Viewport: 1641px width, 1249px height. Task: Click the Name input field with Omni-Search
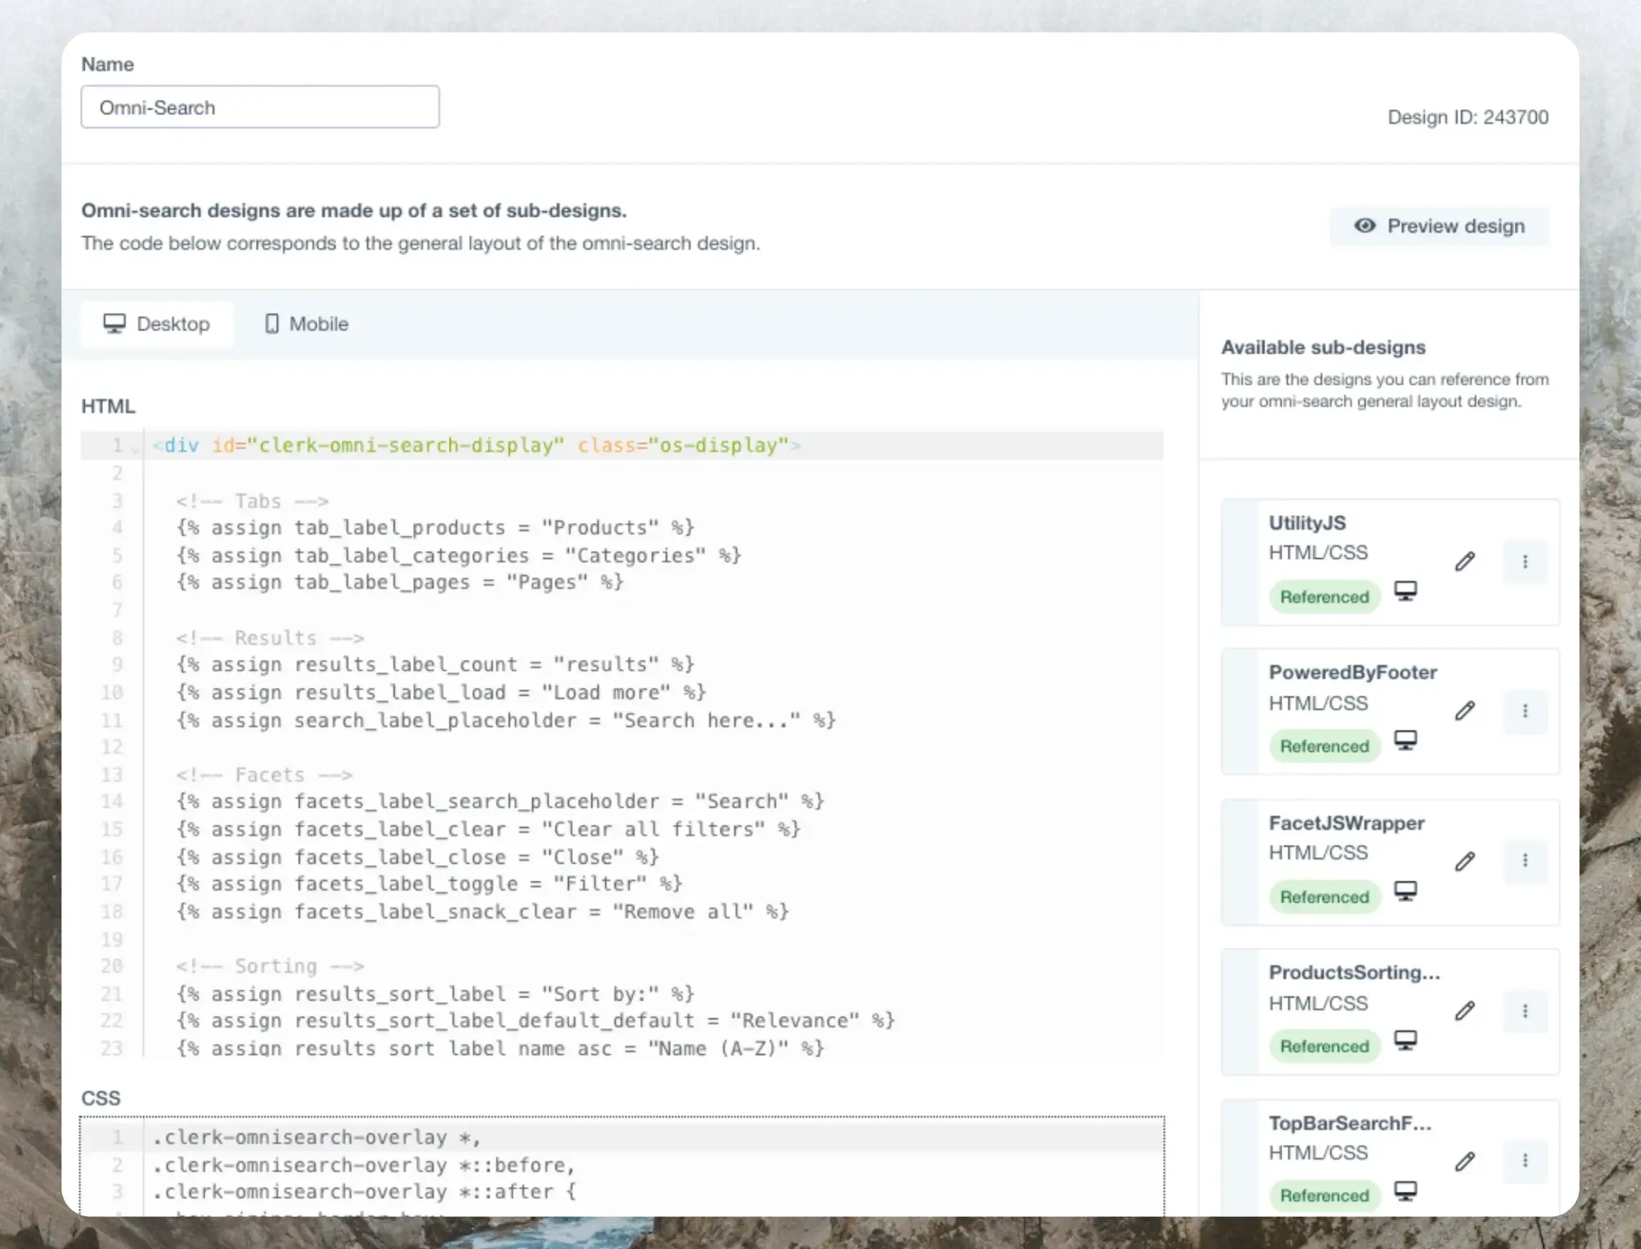260,107
